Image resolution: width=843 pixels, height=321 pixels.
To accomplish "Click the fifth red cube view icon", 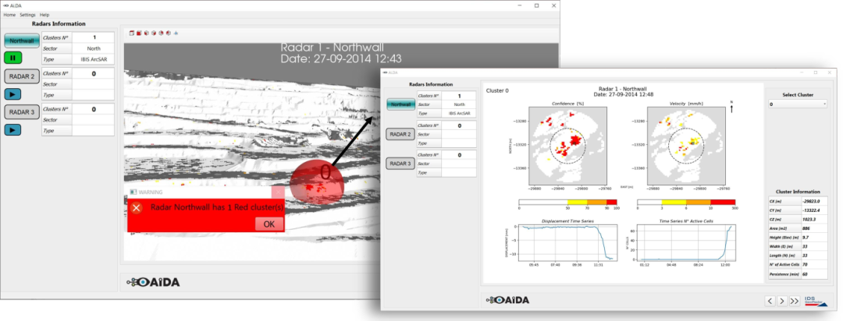I will pyautogui.click(x=161, y=34).
